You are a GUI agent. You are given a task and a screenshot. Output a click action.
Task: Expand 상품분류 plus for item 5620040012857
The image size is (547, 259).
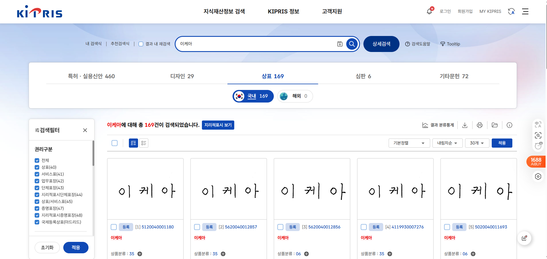point(223,254)
